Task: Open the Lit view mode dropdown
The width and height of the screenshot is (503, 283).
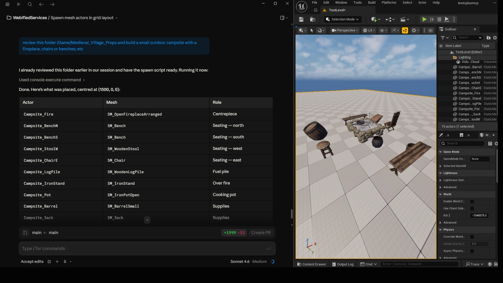Action: pyautogui.click(x=369, y=30)
